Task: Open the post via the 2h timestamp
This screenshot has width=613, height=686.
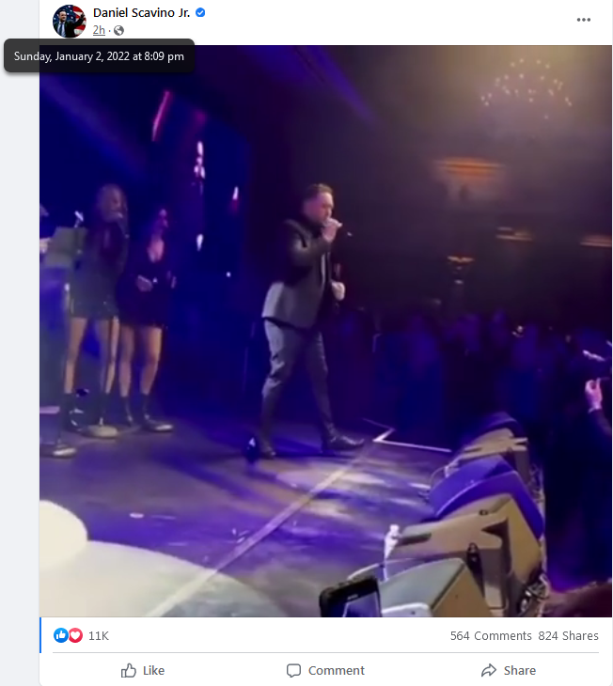Action: coord(99,30)
